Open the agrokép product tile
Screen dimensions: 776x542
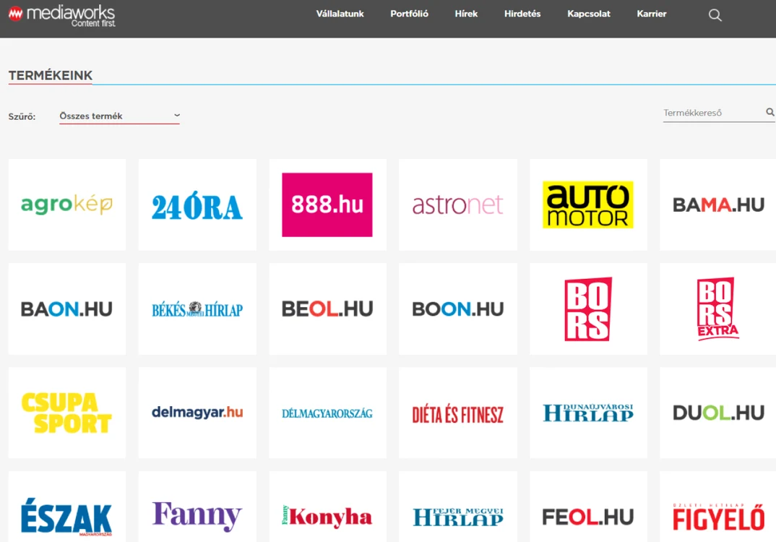coord(66,205)
